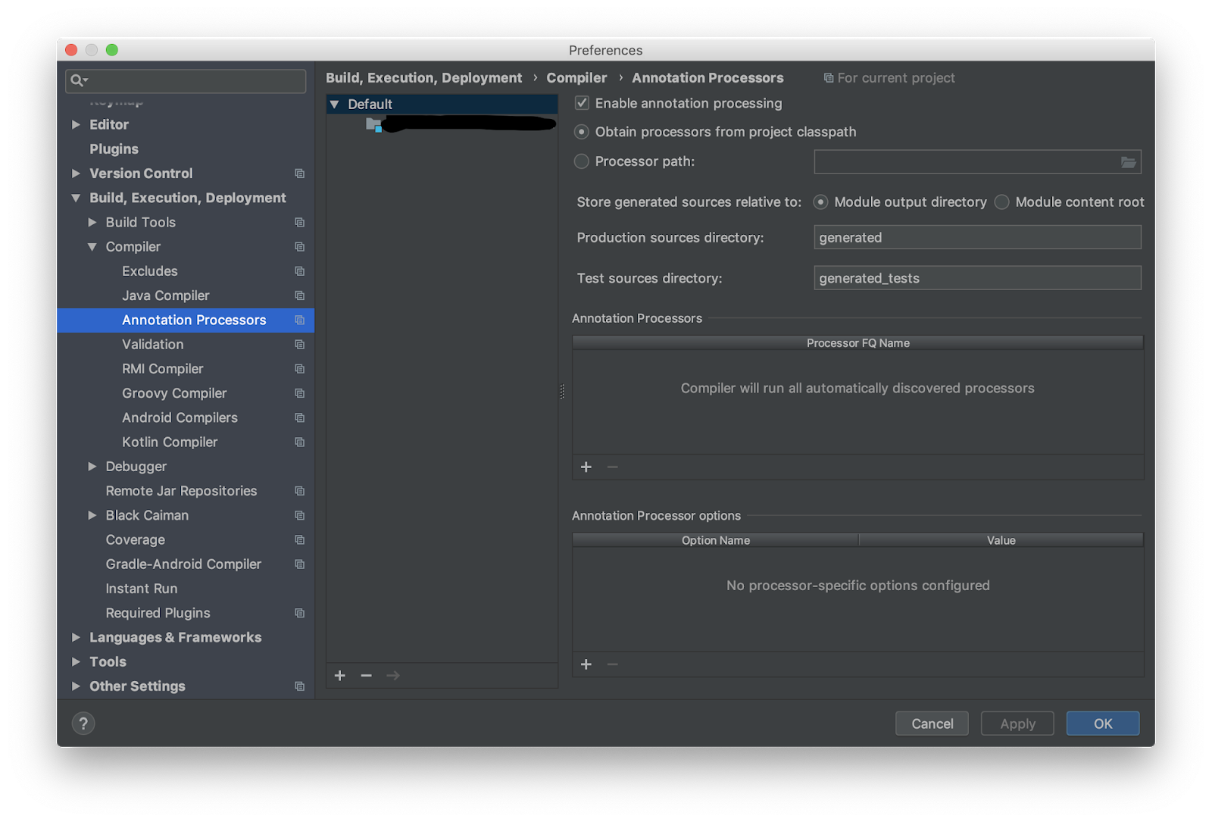Click the project-level icon beside Other Settings
The width and height of the screenshot is (1212, 822).
point(300,686)
